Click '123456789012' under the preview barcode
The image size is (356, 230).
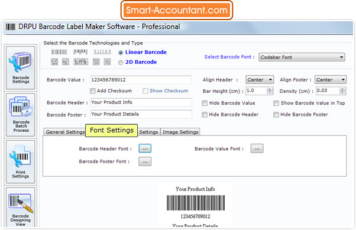(x=196, y=216)
